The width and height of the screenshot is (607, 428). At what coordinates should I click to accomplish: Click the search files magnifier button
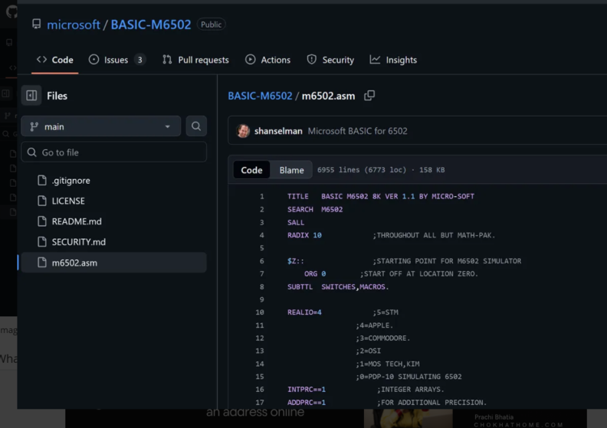click(x=196, y=126)
